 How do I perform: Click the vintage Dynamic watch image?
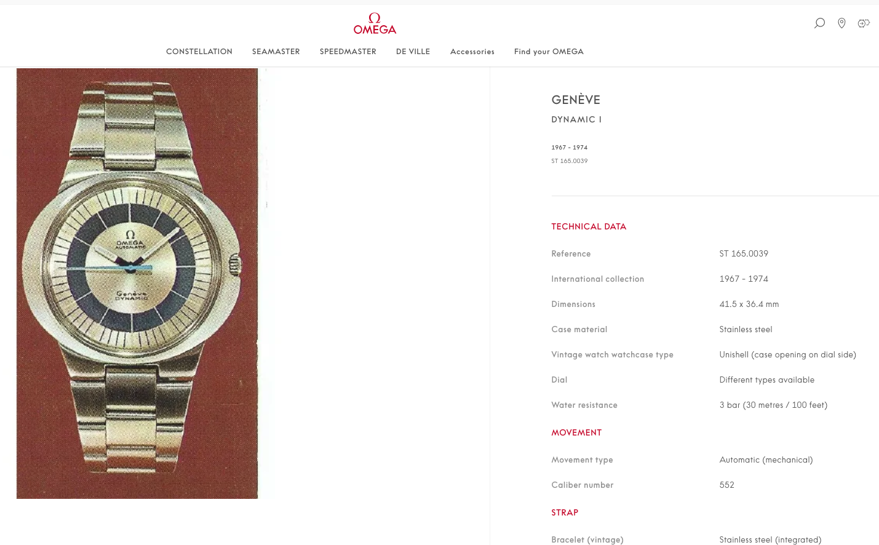coord(137,284)
